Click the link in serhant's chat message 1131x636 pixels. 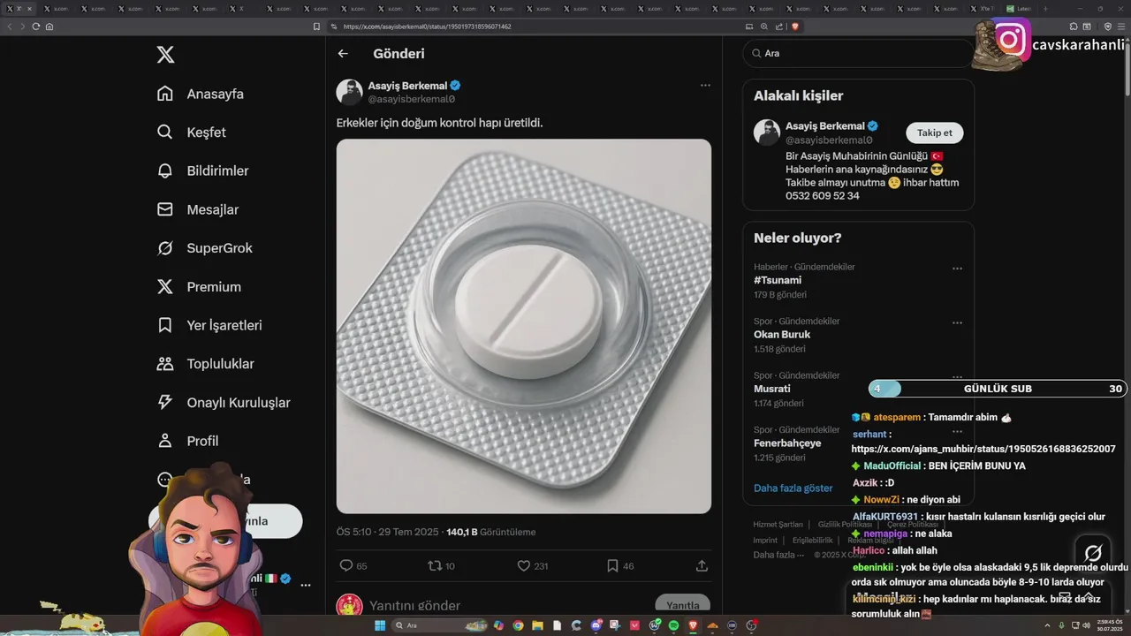(x=983, y=449)
